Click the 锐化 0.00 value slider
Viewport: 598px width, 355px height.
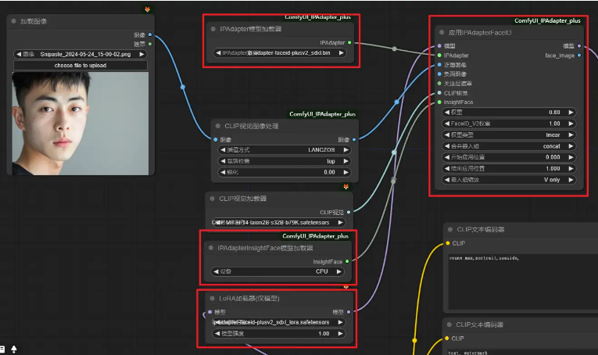tap(284, 172)
